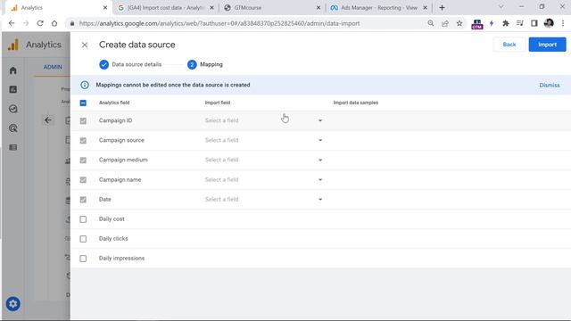This screenshot has height=321, width=571.
Task: Open the Date import field dropdown
Action: point(264,199)
